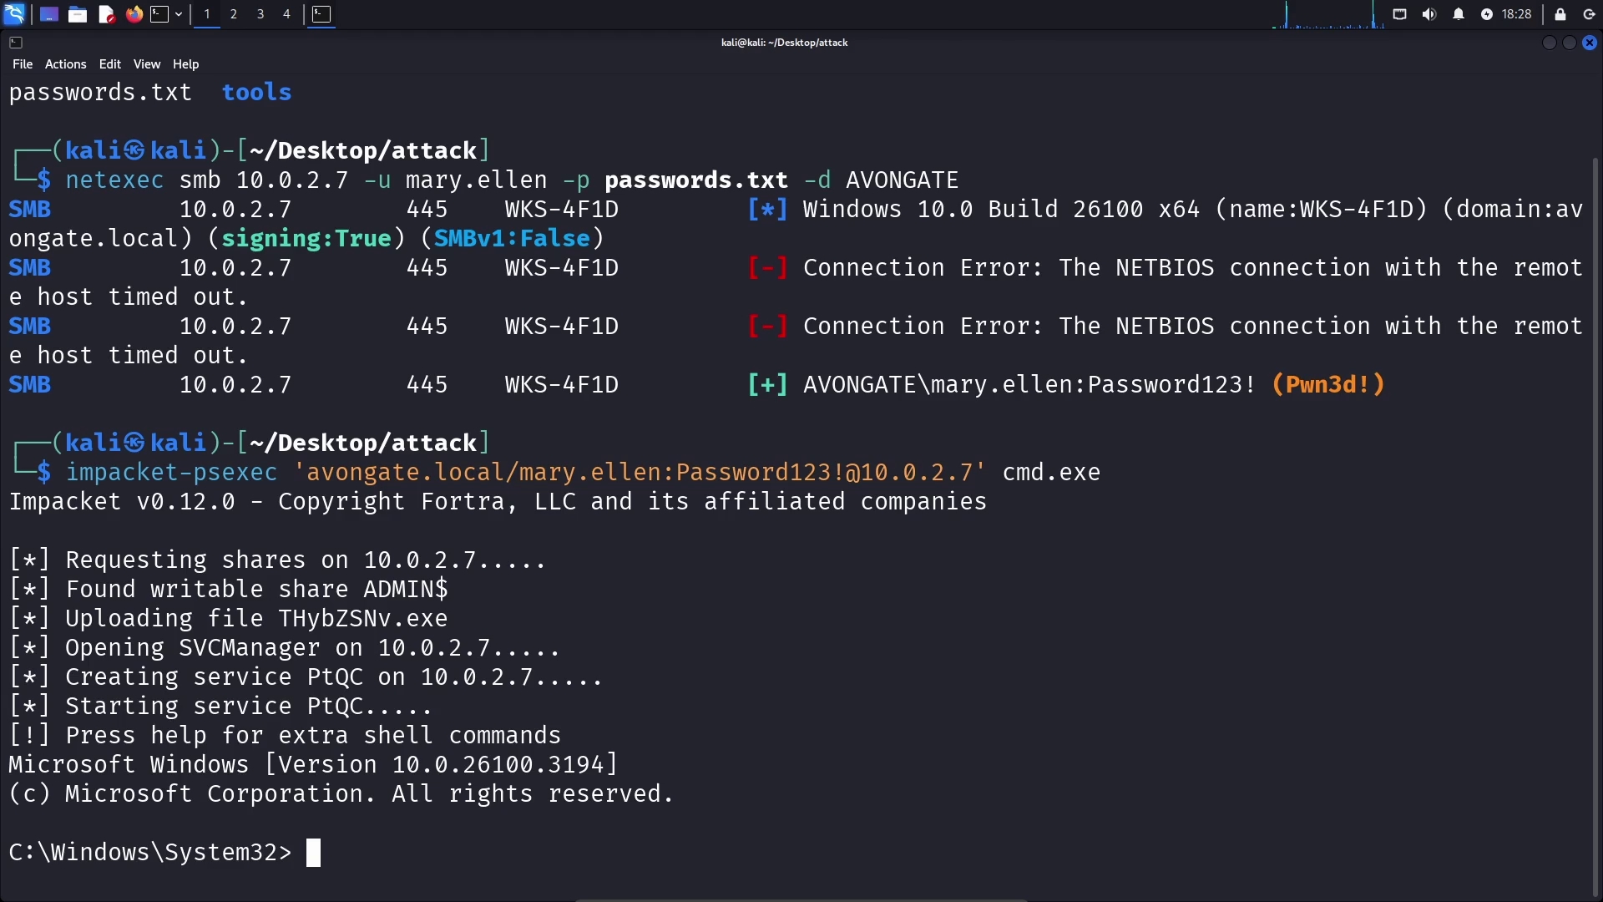The height and width of the screenshot is (902, 1603).
Task: Open the file manager launcher
Action: click(78, 14)
